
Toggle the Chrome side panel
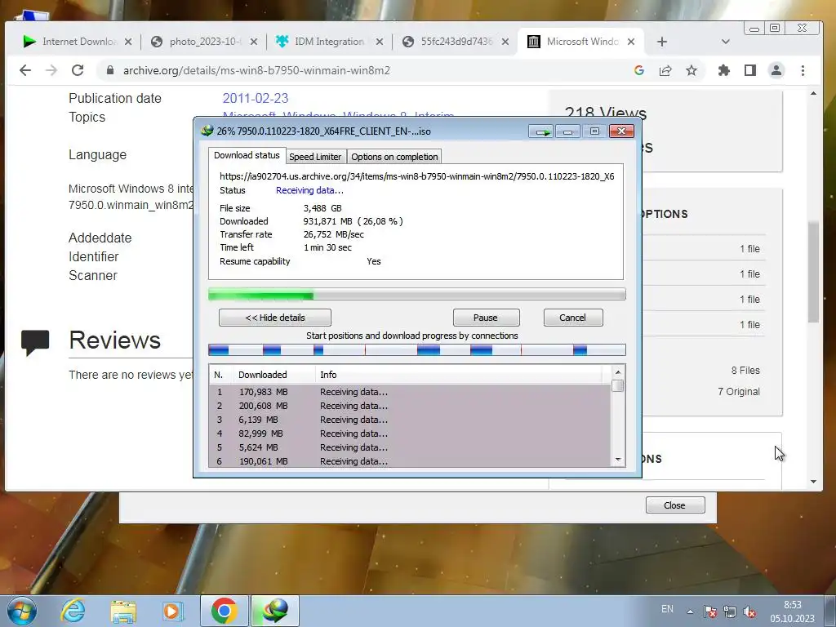749,70
